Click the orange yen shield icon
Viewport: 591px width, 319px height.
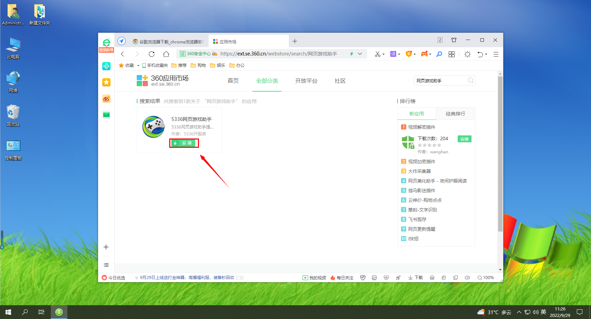[x=409, y=54]
